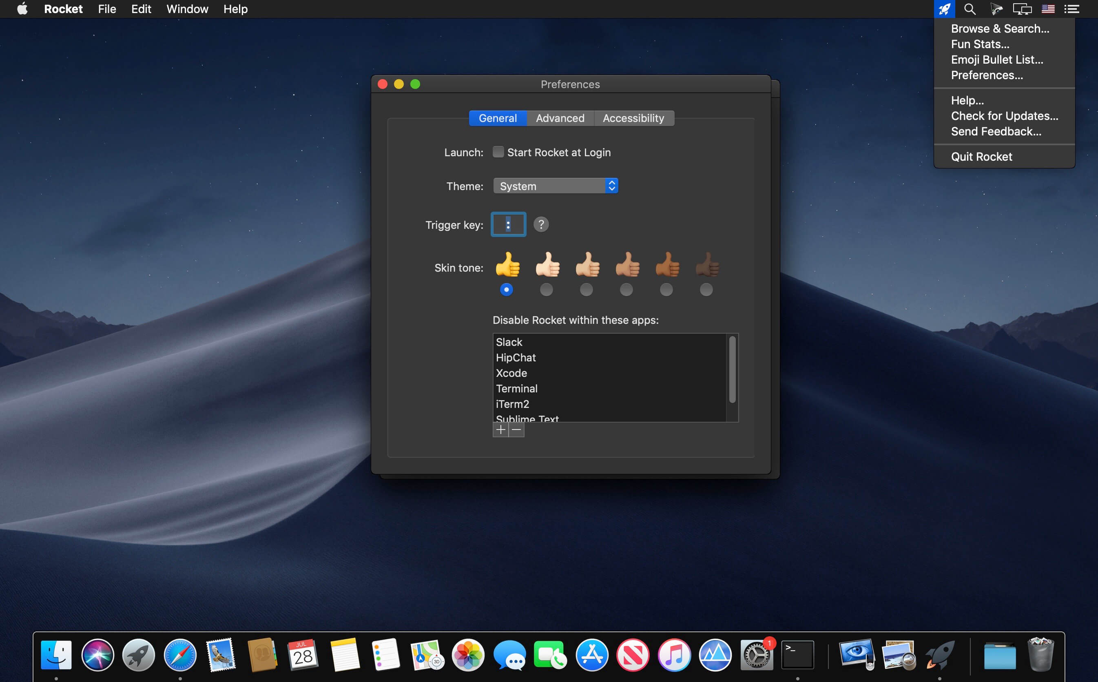This screenshot has height=682, width=1098.
Task: Click the disabled apps list scrollbar
Action: coord(732,370)
